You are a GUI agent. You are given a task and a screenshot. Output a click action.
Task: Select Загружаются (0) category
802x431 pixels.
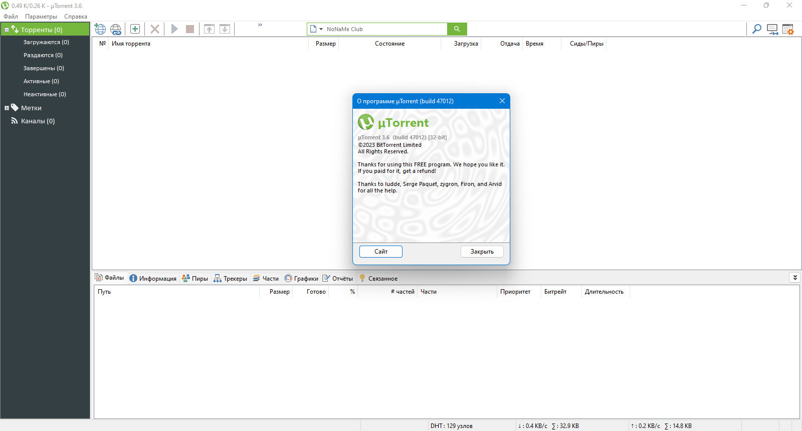point(46,43)
